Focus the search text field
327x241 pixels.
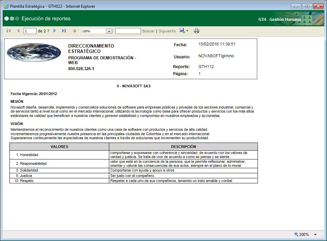click(128, 31)
